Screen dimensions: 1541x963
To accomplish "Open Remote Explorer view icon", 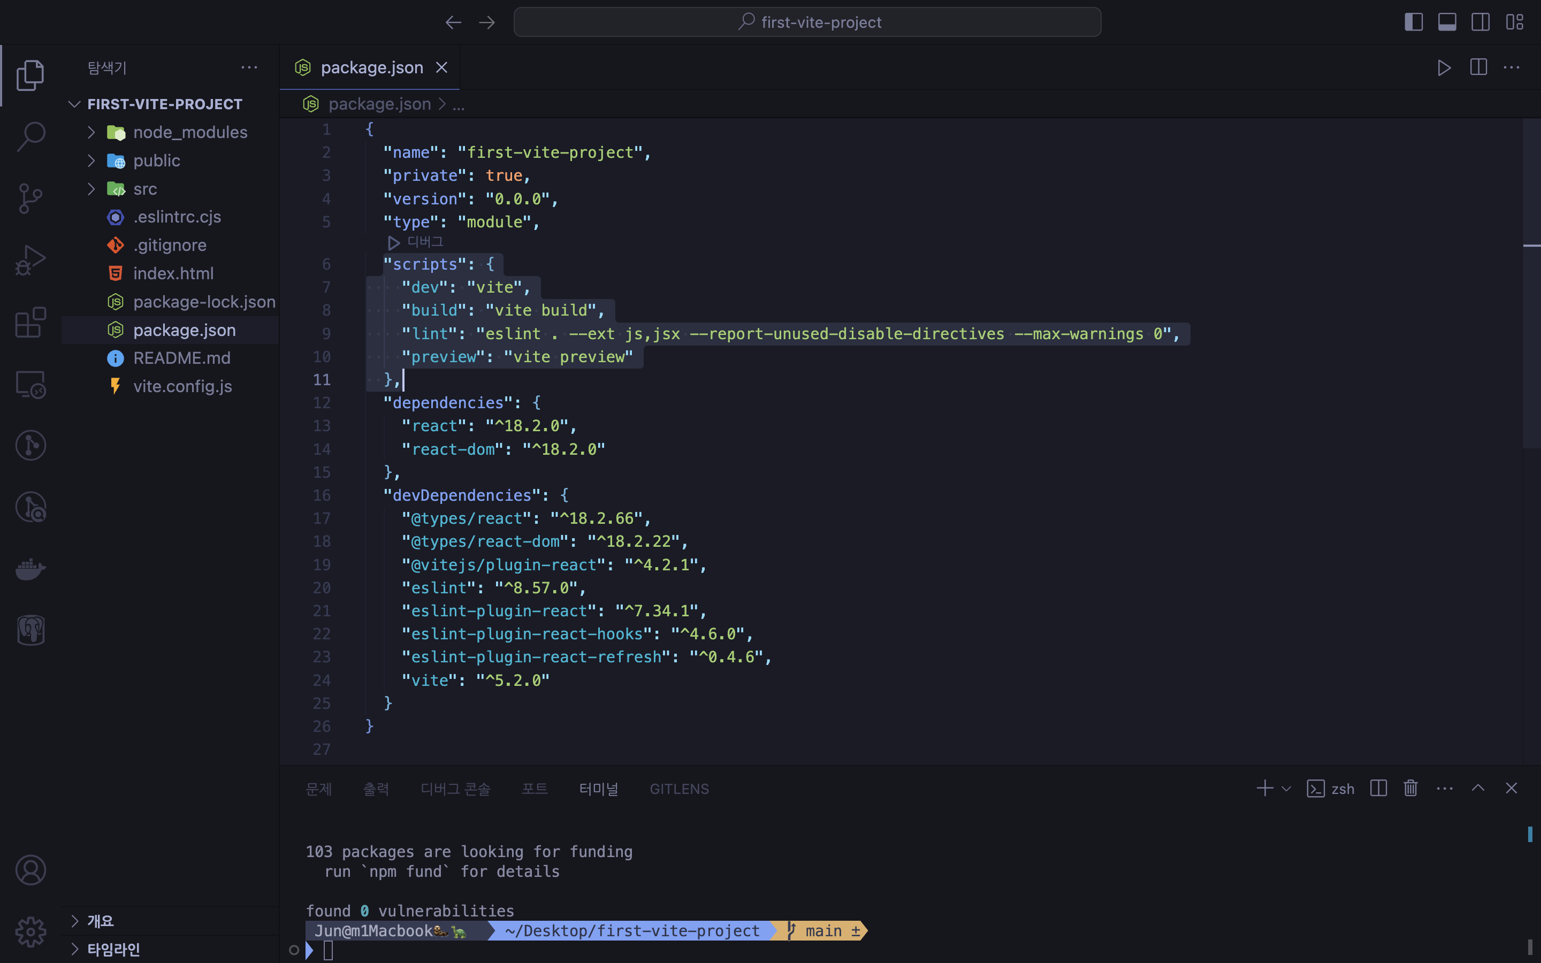I will tap(30, 384).
